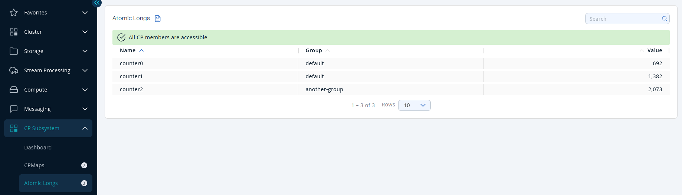Expand the Favorites menu chevron
This screenshot has width=682, height=195.
click(85, 13)
